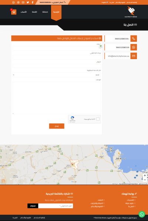This screenshot has width=148, height=221.
Task: Open the floating green WhatsApp chat bubble
Action: pos(142,214)
